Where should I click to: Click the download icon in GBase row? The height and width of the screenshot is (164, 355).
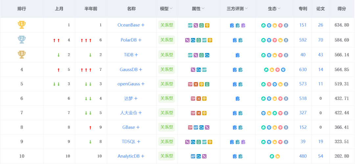pyautogui.click(x=286, y=128)
